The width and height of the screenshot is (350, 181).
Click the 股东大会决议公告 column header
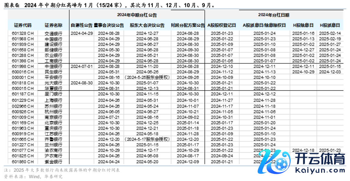[147, 25]
